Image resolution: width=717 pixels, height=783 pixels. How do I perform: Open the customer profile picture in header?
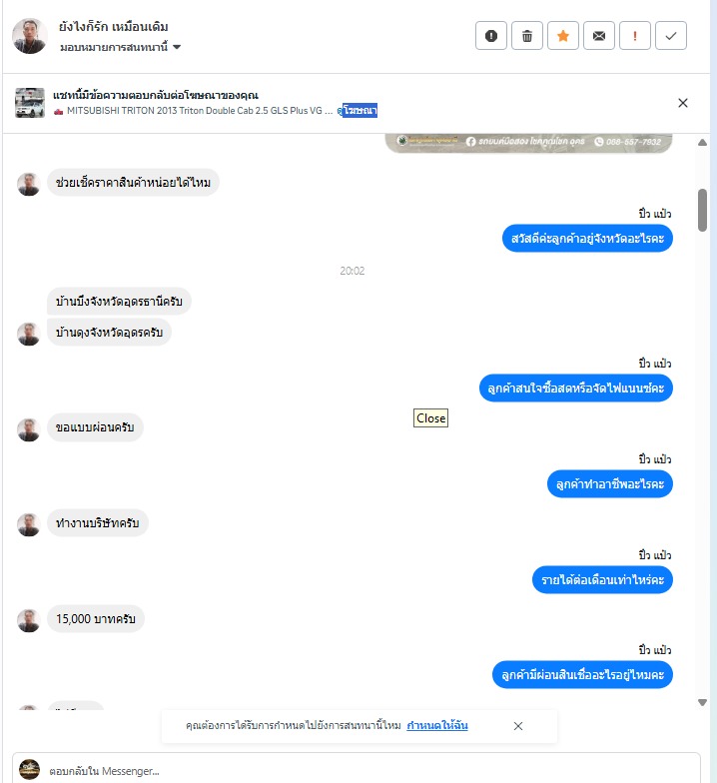30,36
